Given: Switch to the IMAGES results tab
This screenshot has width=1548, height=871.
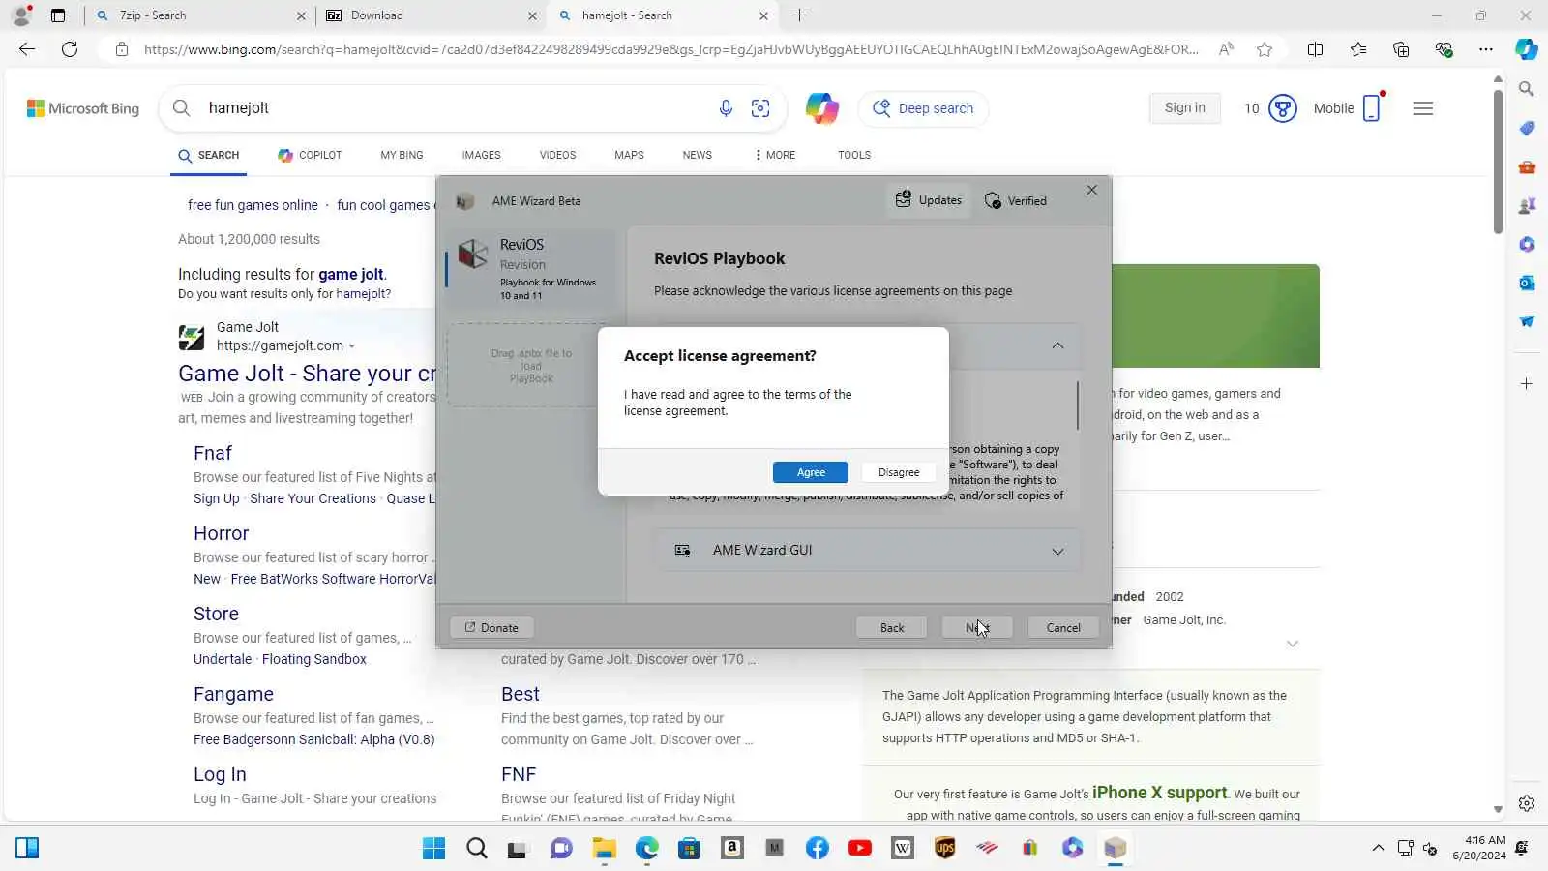Looking at the screenshot, I should [x=481, y=155].
